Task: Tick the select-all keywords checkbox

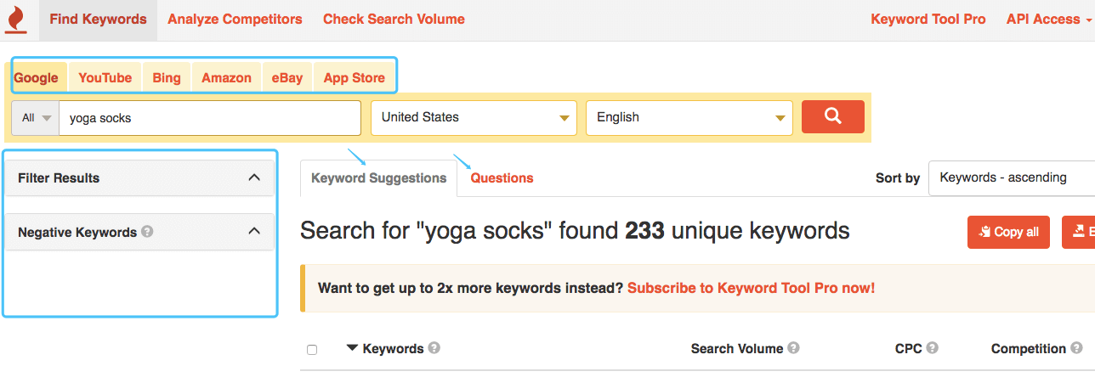Action: pyautogui.click(x=312, y=350)
